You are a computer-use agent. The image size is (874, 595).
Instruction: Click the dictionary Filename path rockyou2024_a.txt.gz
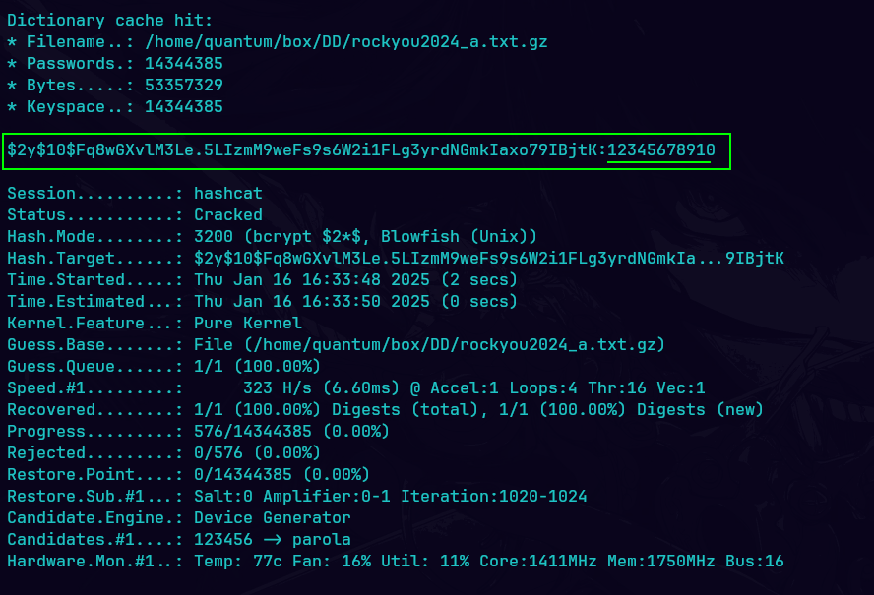[x=345, y=41]
